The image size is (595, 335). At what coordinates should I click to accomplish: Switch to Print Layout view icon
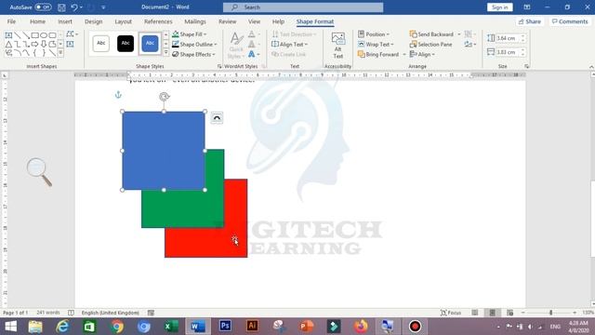tap(492, 313)
